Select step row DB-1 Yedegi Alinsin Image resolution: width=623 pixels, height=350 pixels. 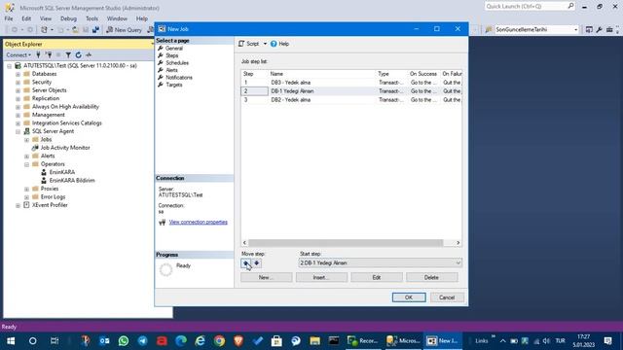click(x=351, y=91)
